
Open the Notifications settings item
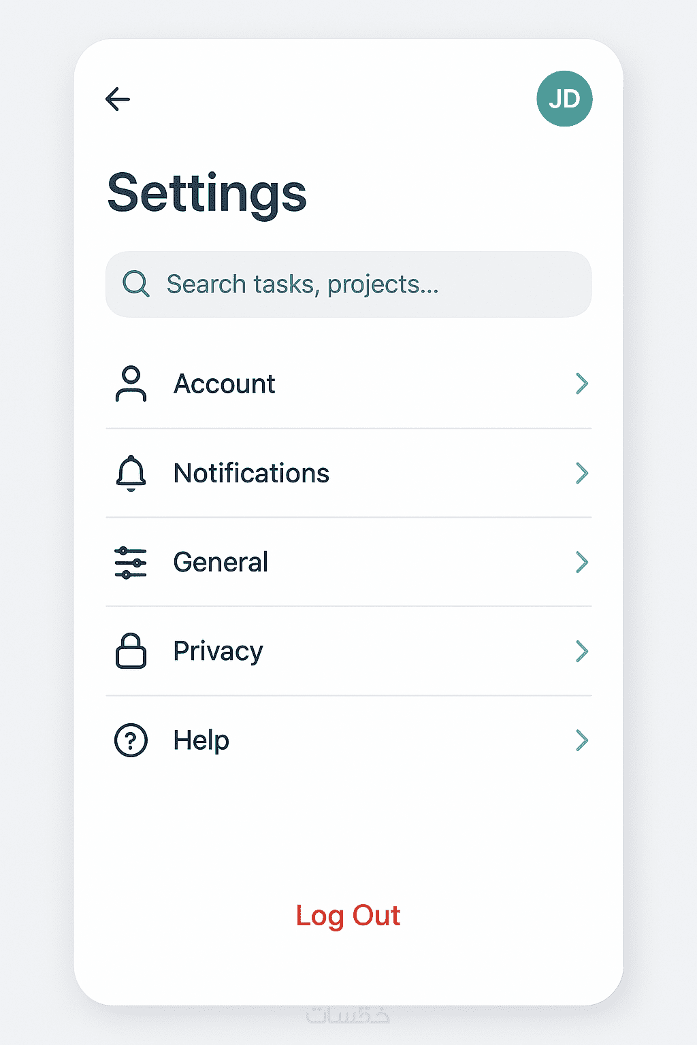point(251,474)
